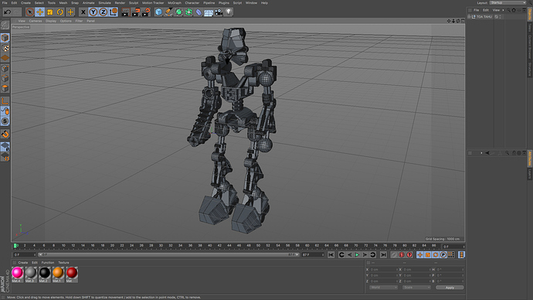Activate the Move tool in top toolbar

tap(39, 12)
